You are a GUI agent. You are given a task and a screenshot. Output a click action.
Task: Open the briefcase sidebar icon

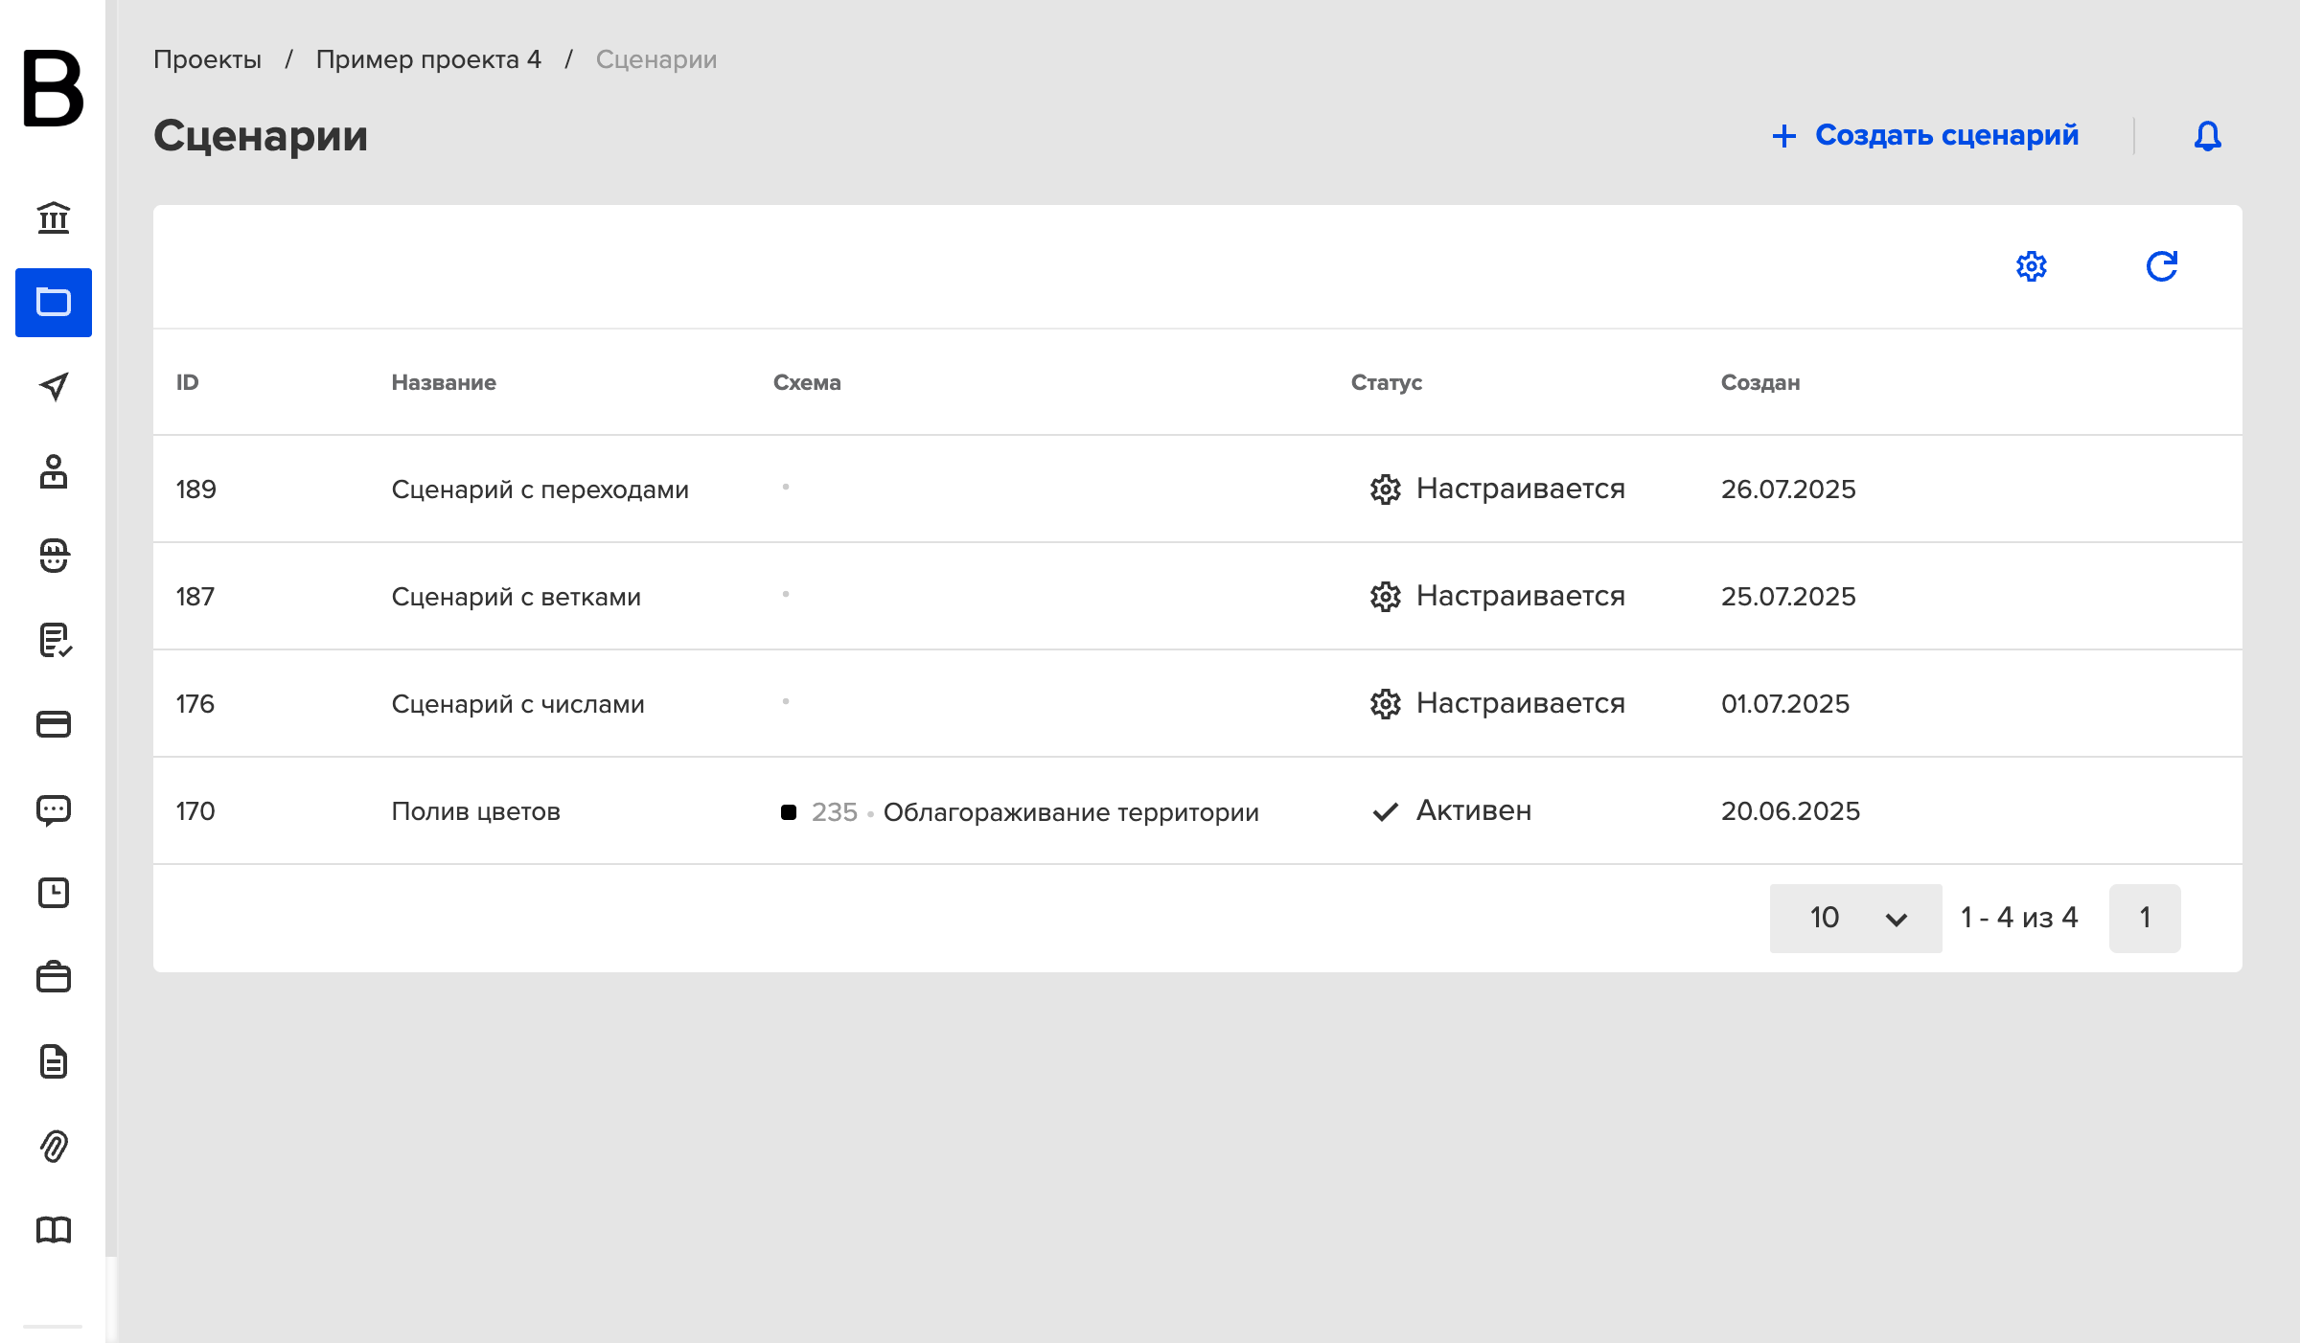click(54, 977)
